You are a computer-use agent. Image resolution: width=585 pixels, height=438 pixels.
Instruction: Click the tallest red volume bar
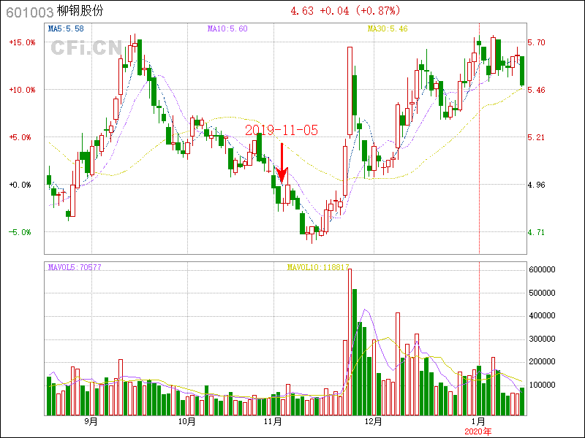[x=350, y=342]
